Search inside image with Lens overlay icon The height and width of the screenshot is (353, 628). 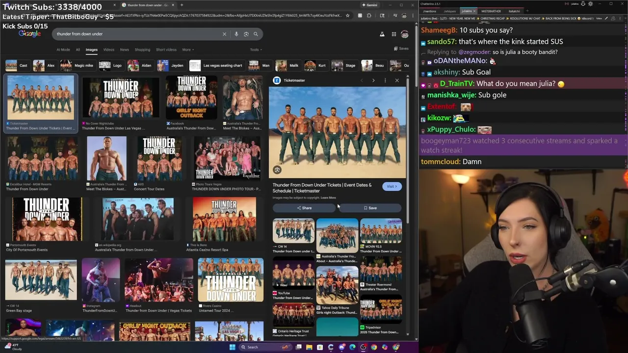(x=277, y=170)
